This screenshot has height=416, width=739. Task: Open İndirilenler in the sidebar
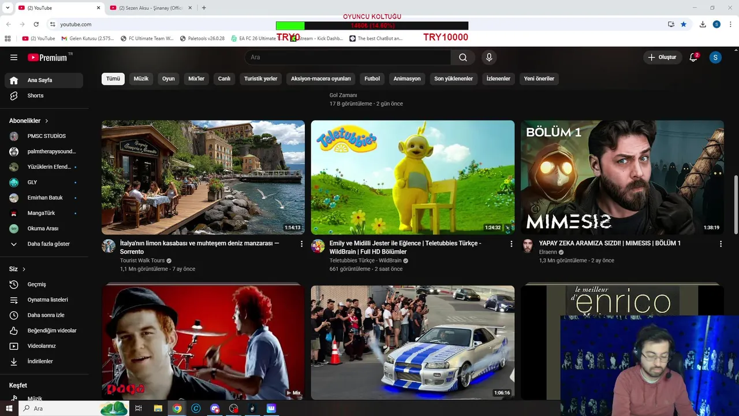coord(44,361)
